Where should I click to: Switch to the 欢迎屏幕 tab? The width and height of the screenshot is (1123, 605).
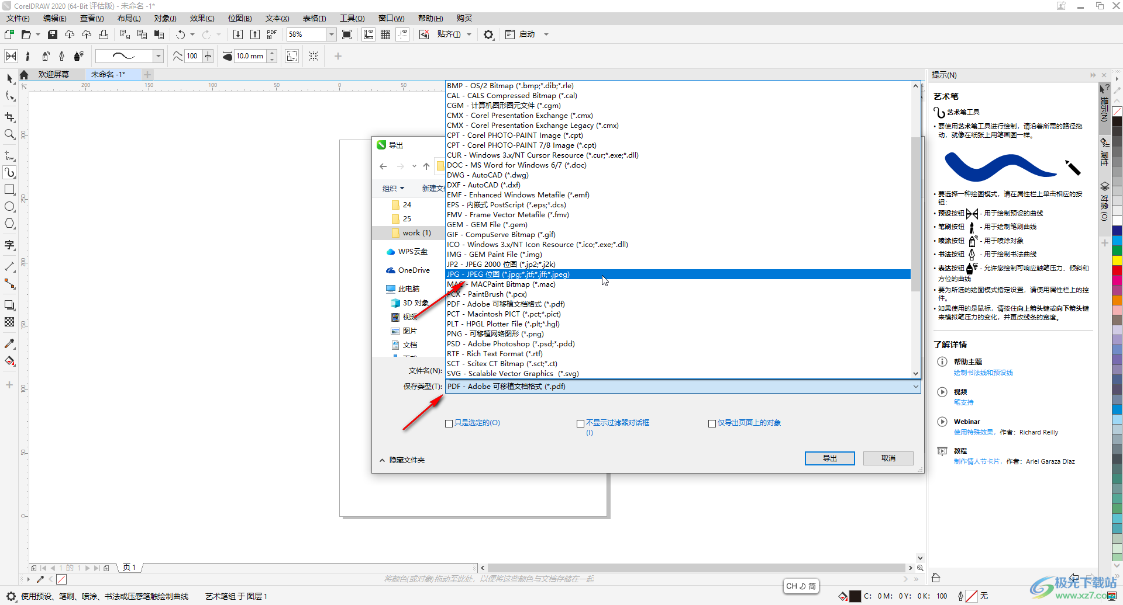click(x=54, y=75)
